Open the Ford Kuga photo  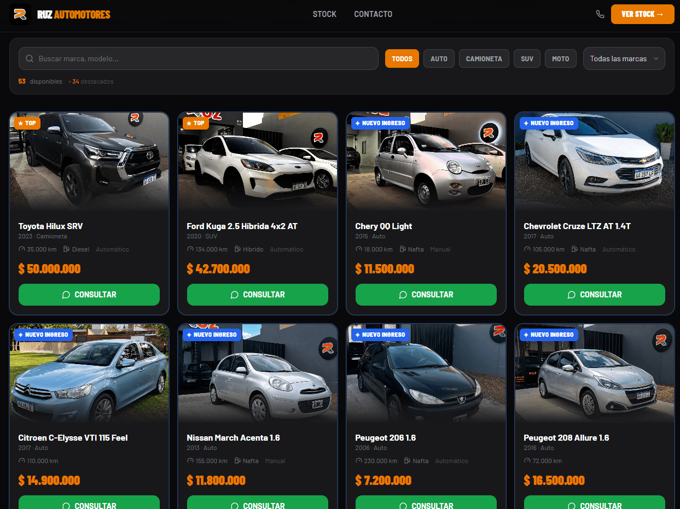point(258,162)
